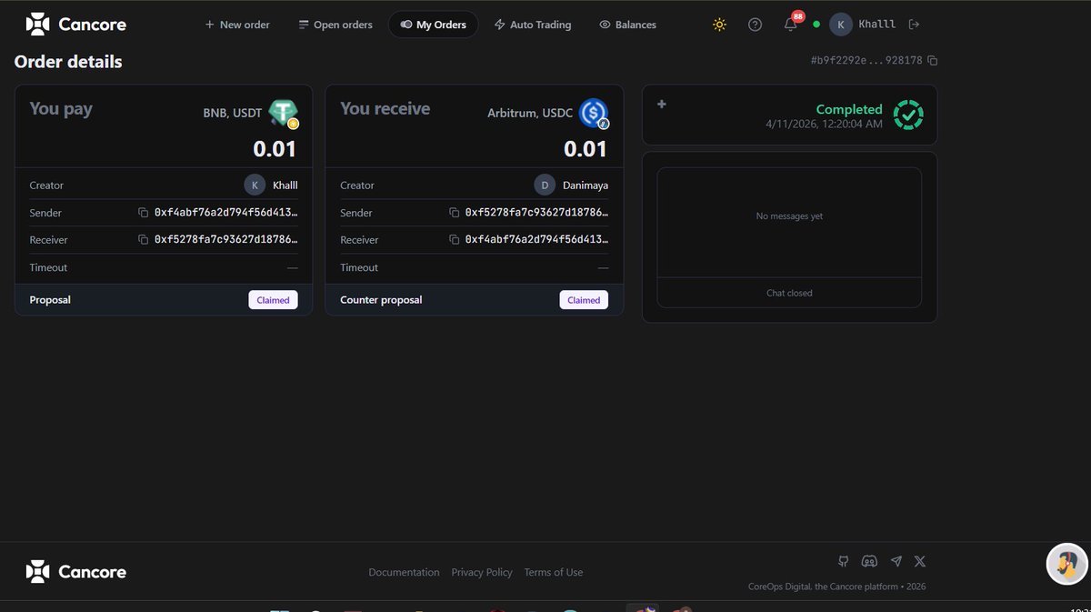Open help question mark icon

(755, 25)
